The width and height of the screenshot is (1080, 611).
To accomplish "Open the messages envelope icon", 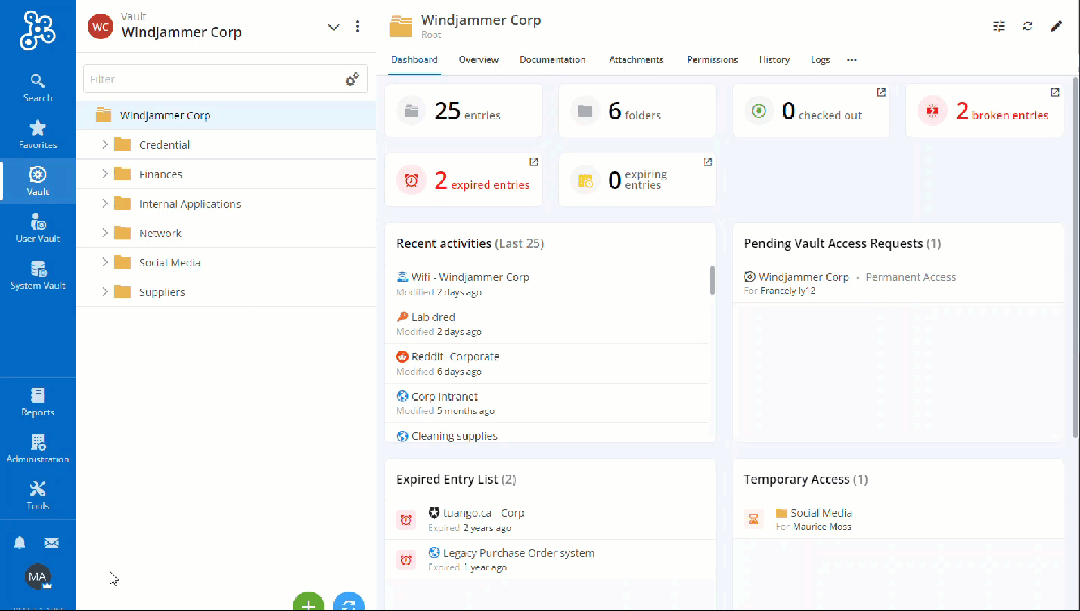I will 52,543.
